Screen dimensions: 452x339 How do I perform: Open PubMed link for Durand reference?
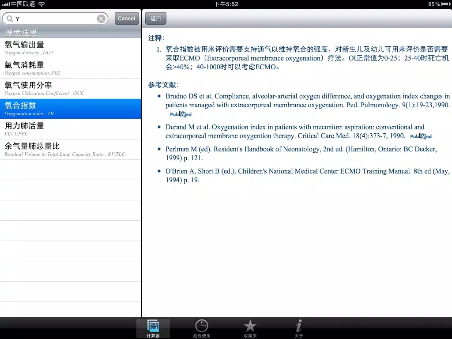point(421,136)
